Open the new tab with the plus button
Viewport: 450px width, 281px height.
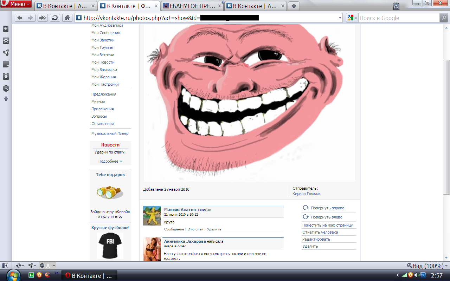[x=294, y=6]
